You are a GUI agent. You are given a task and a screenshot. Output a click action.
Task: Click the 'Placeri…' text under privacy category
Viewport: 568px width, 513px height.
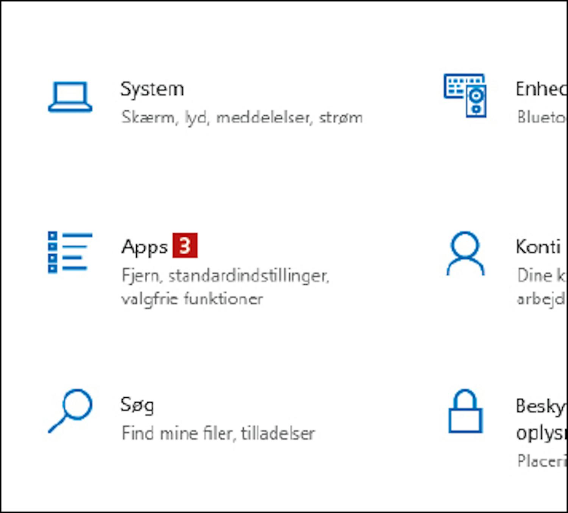point(541,460)
